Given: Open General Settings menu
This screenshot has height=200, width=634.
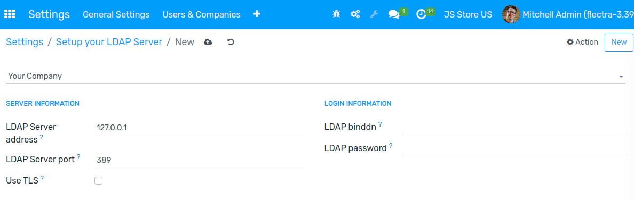Looking at the screenshot, I should [x=116, y=14].
